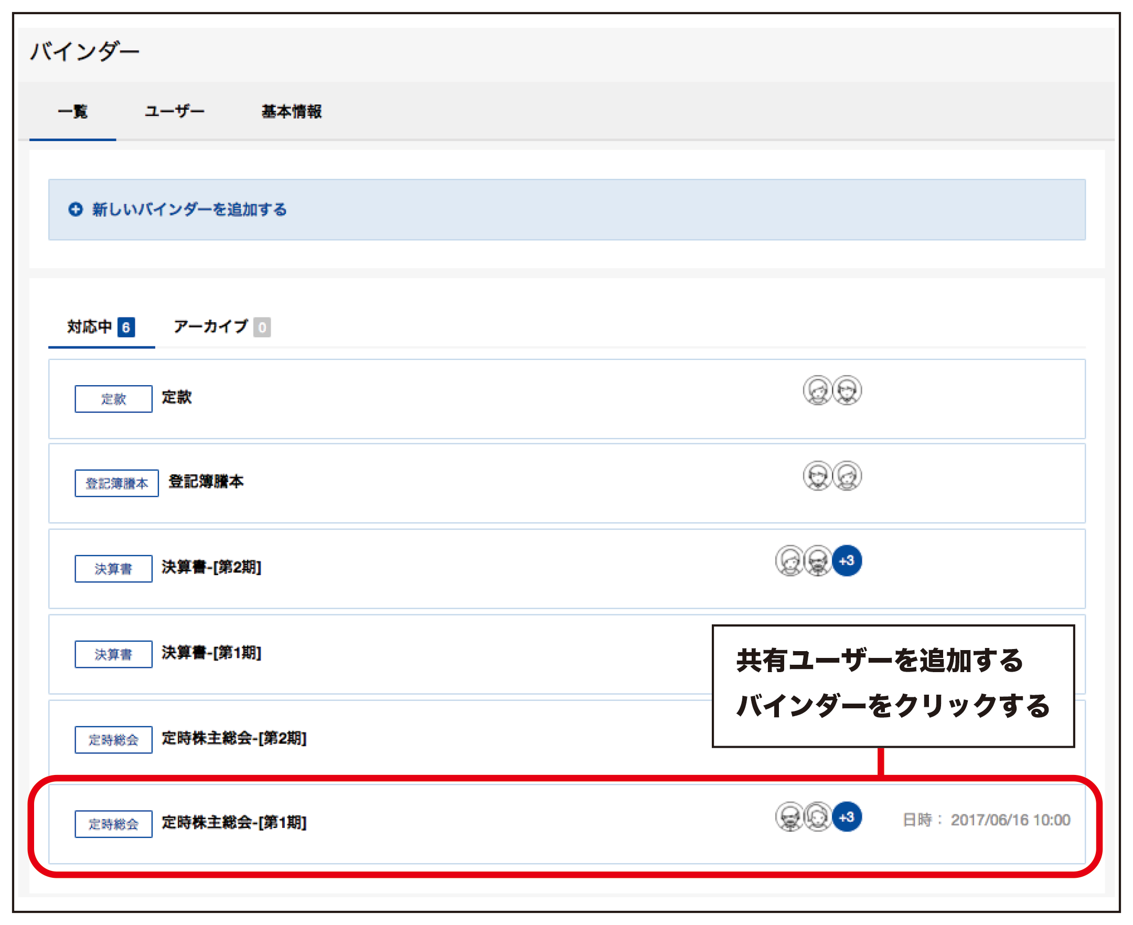The width and height of the screenshot is (1133, 925).
Task: Open the 定時株主総会-[第2期] binder
Action: [x=234, y=739]
